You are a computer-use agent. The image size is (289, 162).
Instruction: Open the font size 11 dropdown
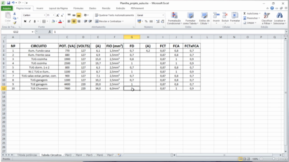54,15
